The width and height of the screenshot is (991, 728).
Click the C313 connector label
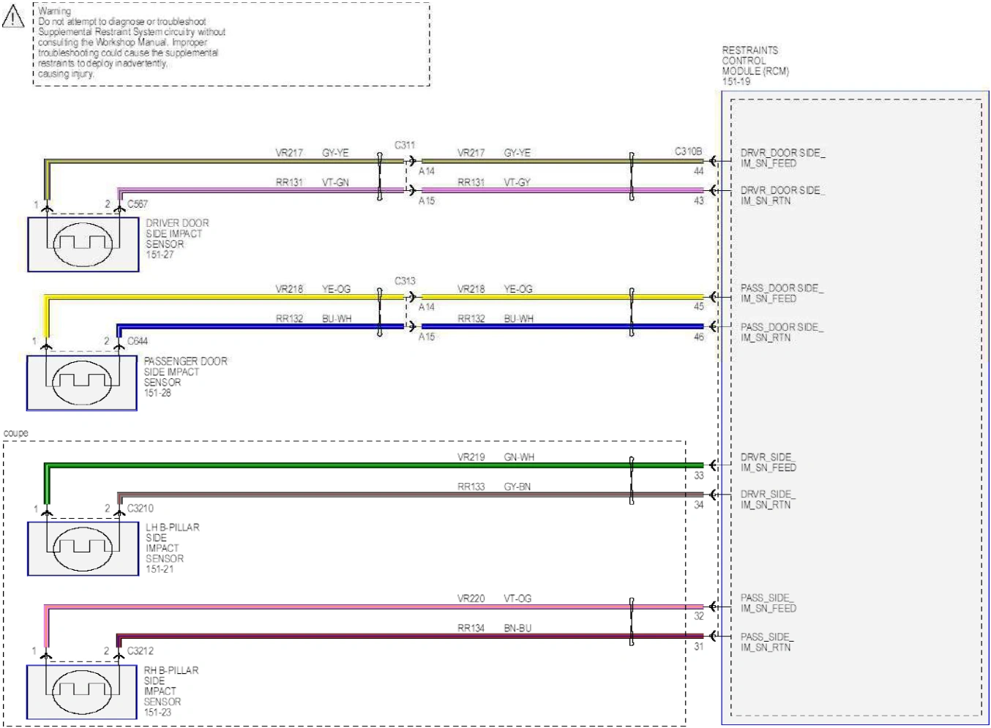pyautogui.click(x=405, y=281)
